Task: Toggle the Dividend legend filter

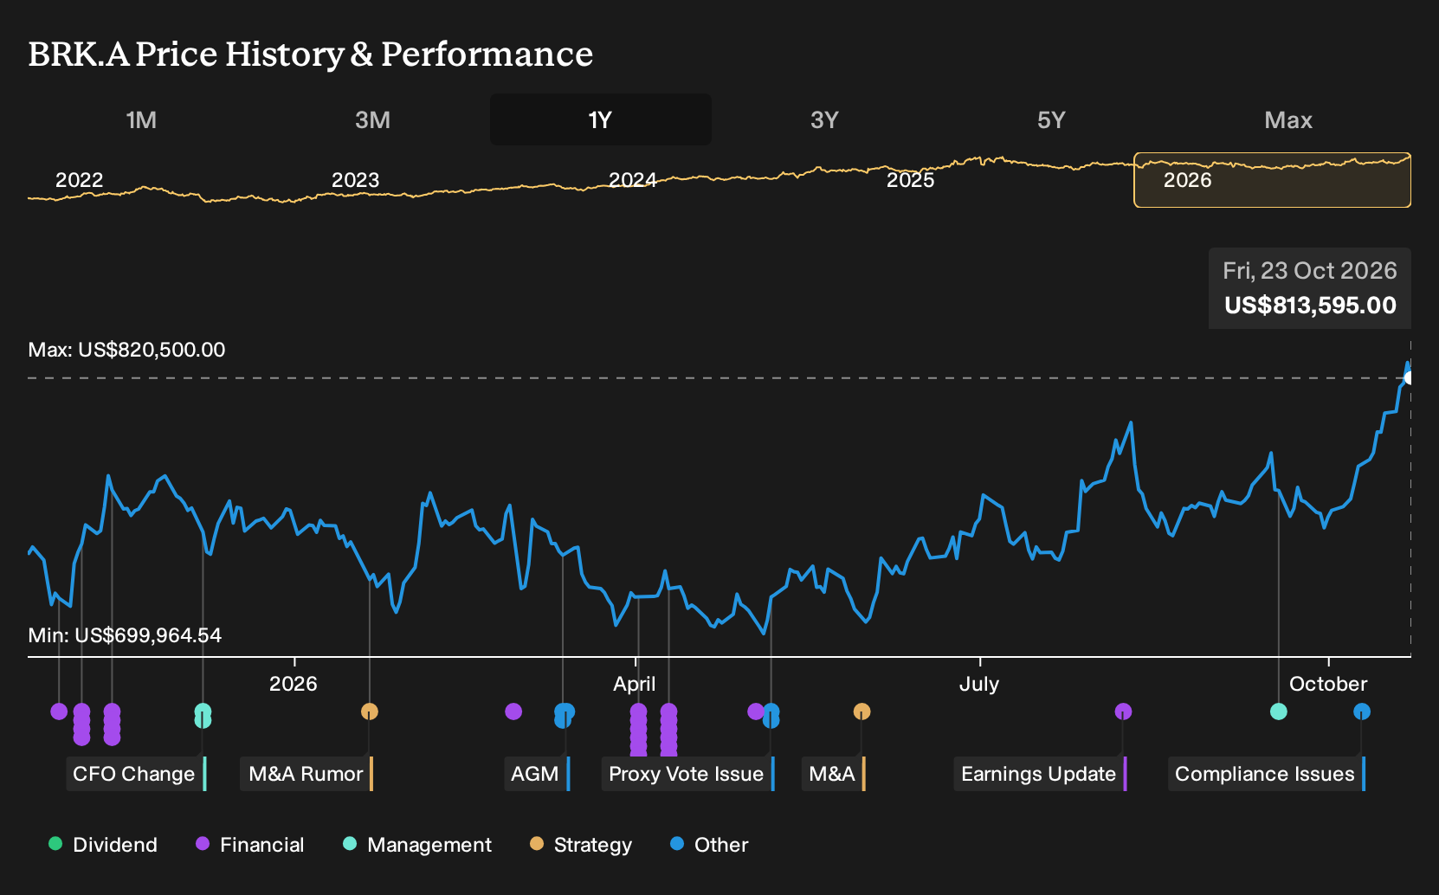Action: click(103, 845)
